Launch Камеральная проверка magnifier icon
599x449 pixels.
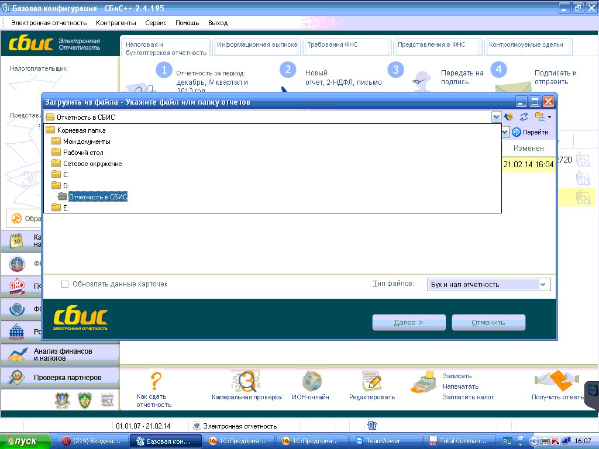[246, 381]
